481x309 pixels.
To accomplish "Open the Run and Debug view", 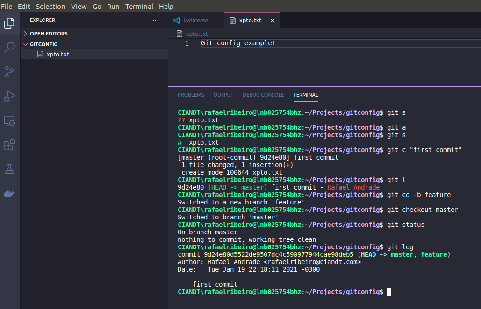I will pos(9,96).
